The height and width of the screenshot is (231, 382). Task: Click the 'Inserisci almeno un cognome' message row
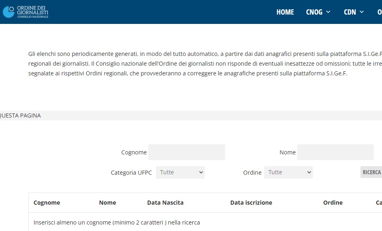pyautogui.click(x=117, y=222)
